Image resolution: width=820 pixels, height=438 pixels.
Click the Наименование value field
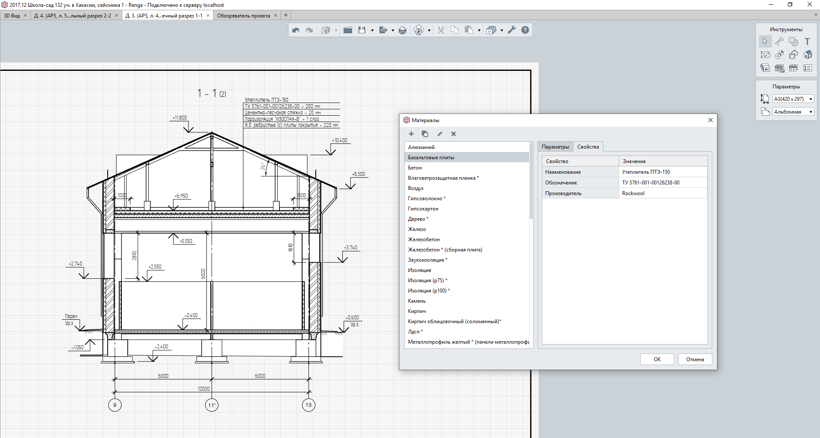[663, 172]
